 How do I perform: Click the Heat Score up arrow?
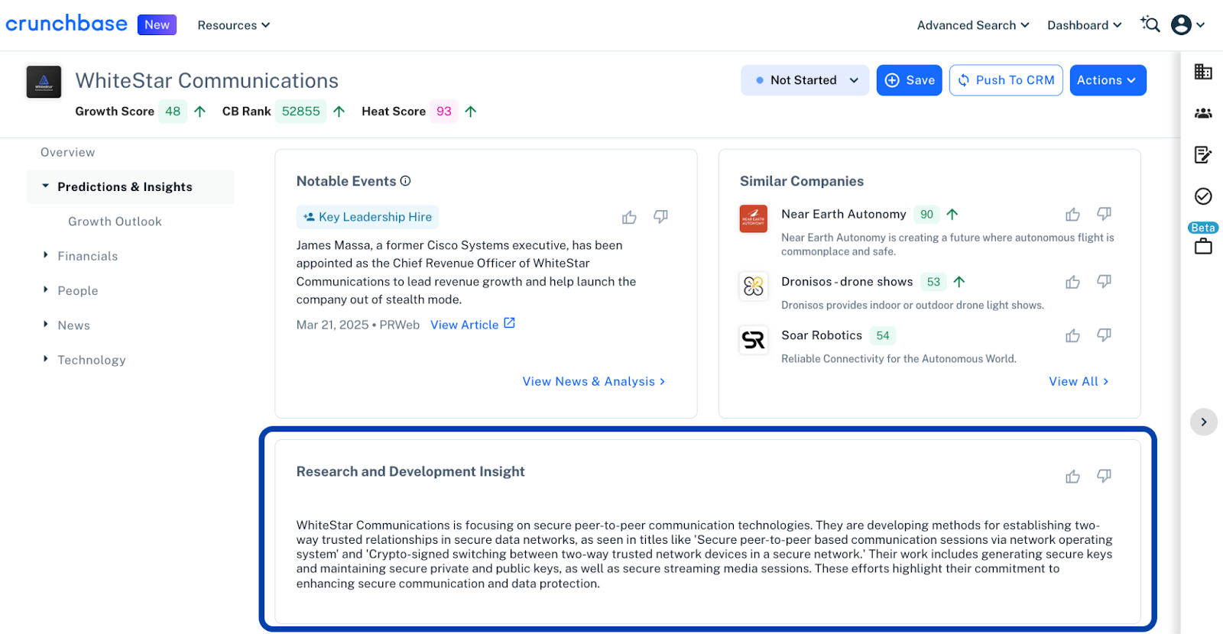(x=471, y=112)
